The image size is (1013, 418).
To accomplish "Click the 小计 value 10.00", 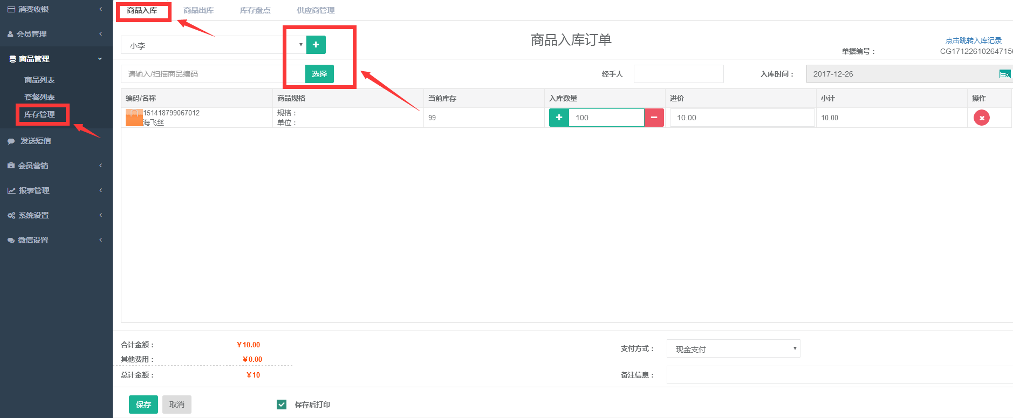I will click(x=830, y=118).
